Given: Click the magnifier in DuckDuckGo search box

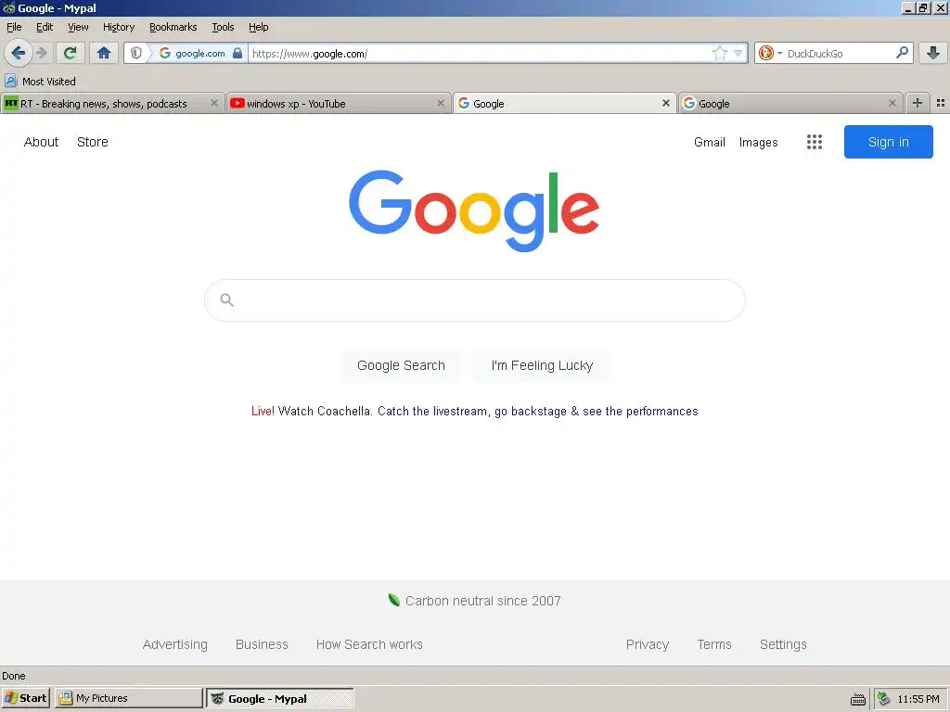Looking at the screenshot, I should click(902, 53).
